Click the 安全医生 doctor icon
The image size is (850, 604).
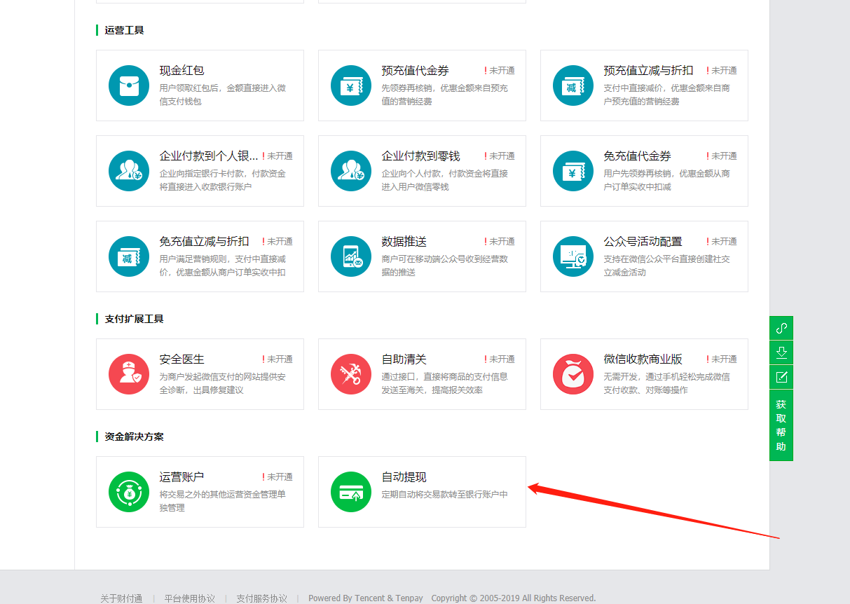click(129, 374)
